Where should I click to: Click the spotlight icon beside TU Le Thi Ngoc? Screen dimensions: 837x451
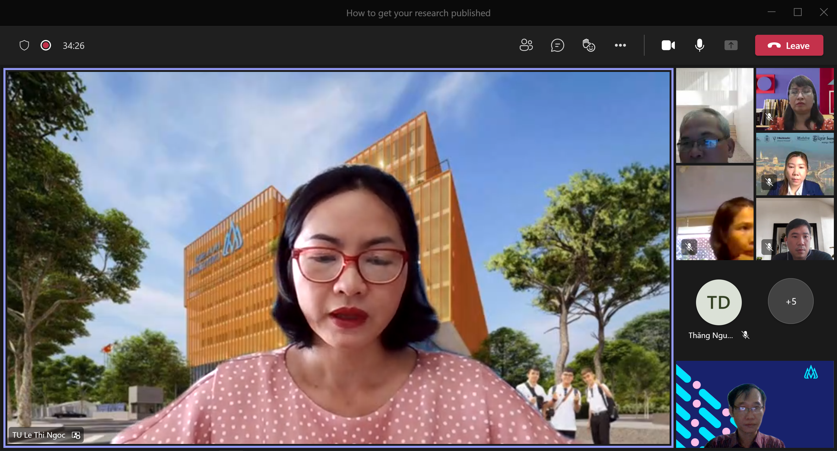click(76, 435)
